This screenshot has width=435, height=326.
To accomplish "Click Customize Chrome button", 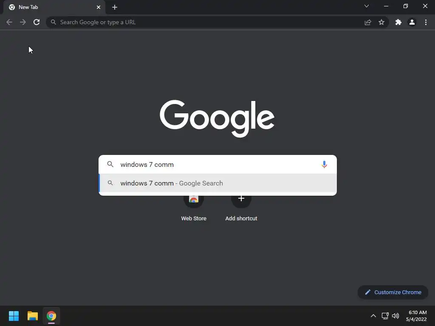I will click(393, 292).
